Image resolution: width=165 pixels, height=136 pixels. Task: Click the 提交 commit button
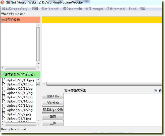tap(53, 116)
